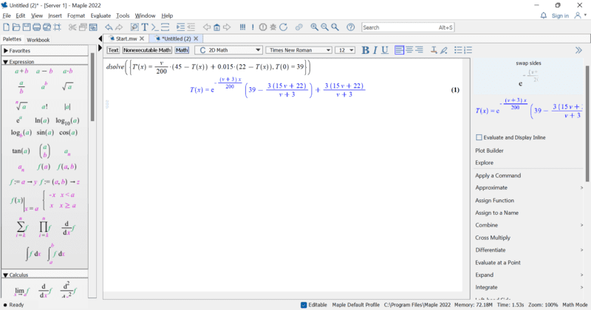The height and width of the screenshot is (310, 591).
Task: Click the Italic formatting icon
Action: (375, 50)
